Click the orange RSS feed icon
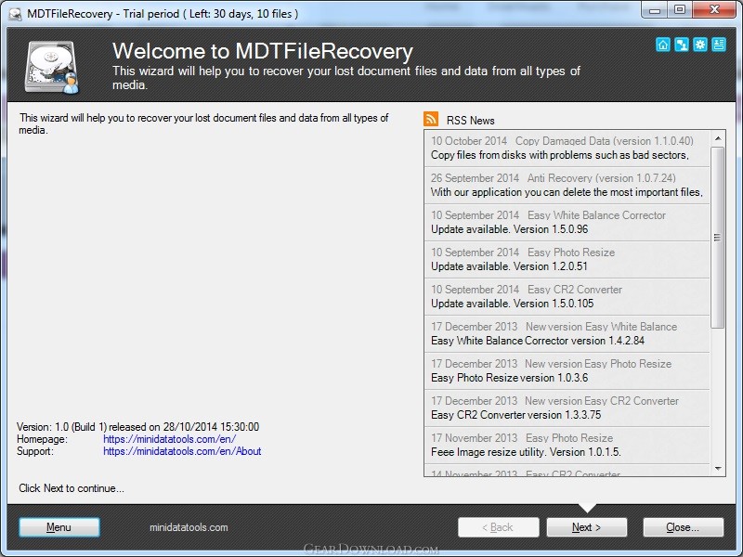 (x=431, y=119)
